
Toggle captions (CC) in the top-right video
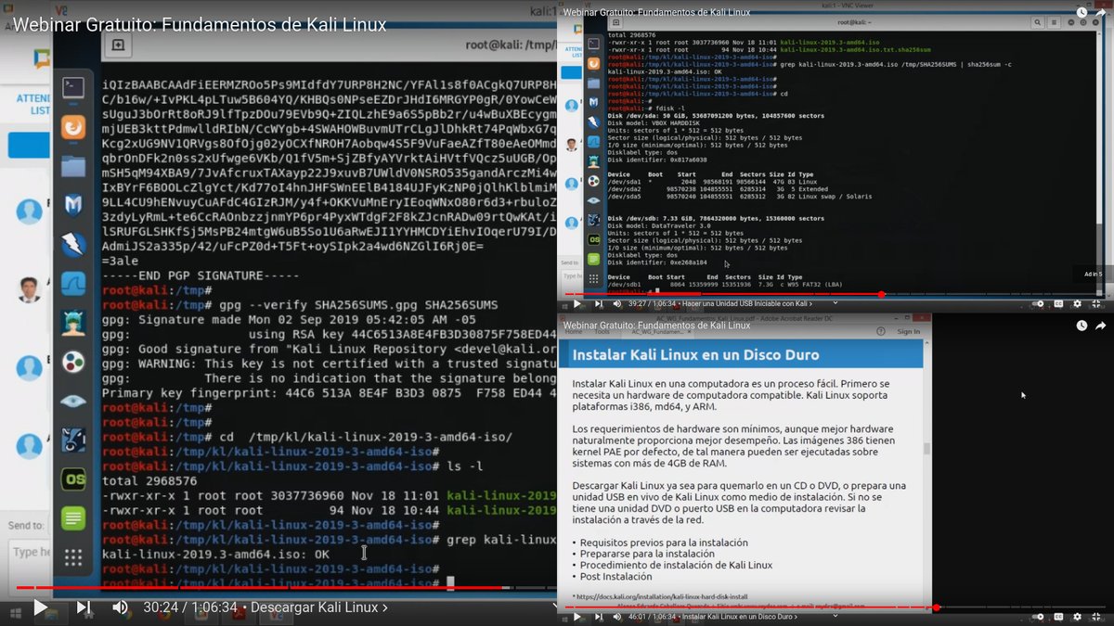pos(1058,303)
